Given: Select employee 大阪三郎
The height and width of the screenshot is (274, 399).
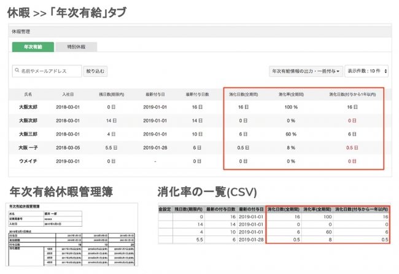Looking at the screenshot, I should (28, 134).
